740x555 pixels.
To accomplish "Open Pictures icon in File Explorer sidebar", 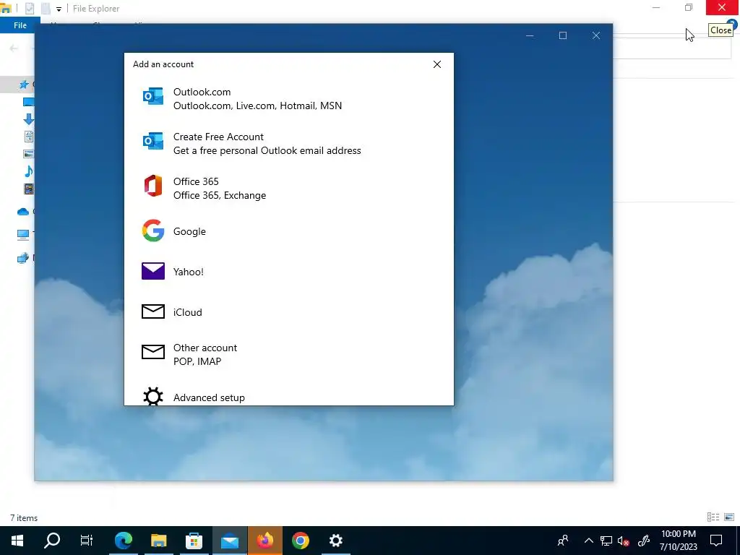I will (28, 154).
